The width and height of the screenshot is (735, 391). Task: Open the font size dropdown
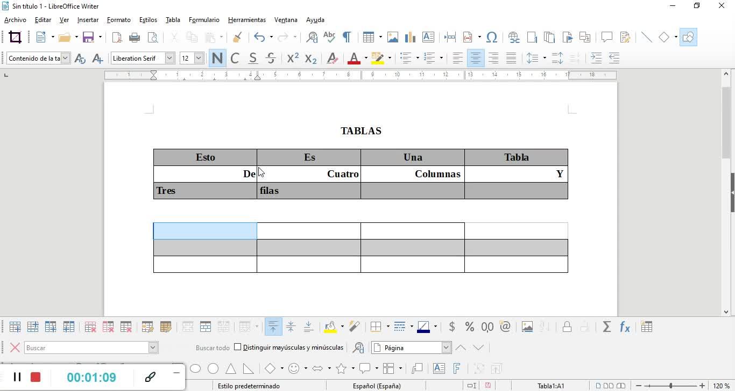click(199, 58)
